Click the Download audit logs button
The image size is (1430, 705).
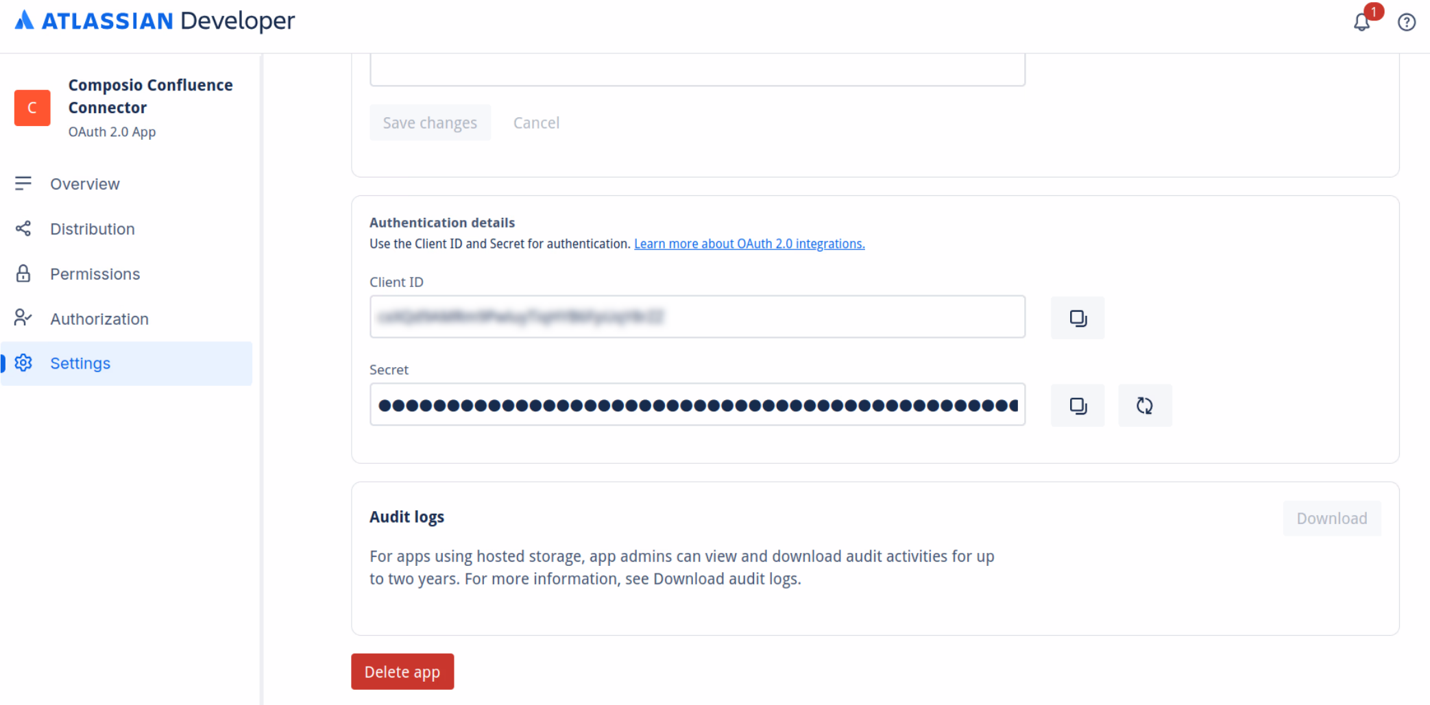click(1331, 519)
